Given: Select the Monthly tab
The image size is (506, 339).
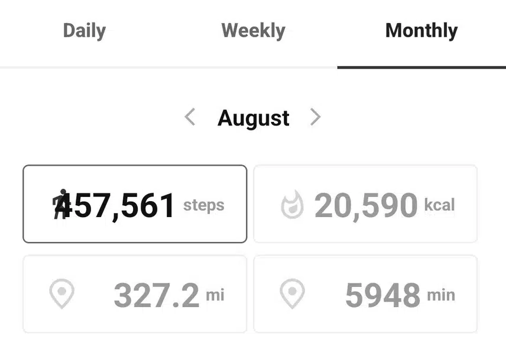Looking at the screenshot, I should pyautogui.click(x=421, y=31).
